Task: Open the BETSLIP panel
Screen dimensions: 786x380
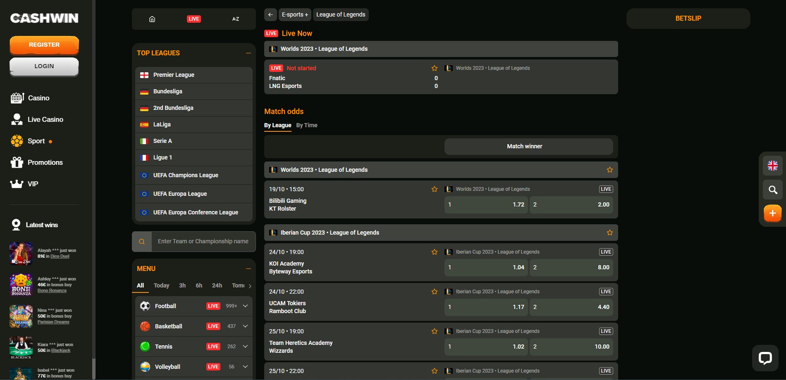Action: click(688, 19)
